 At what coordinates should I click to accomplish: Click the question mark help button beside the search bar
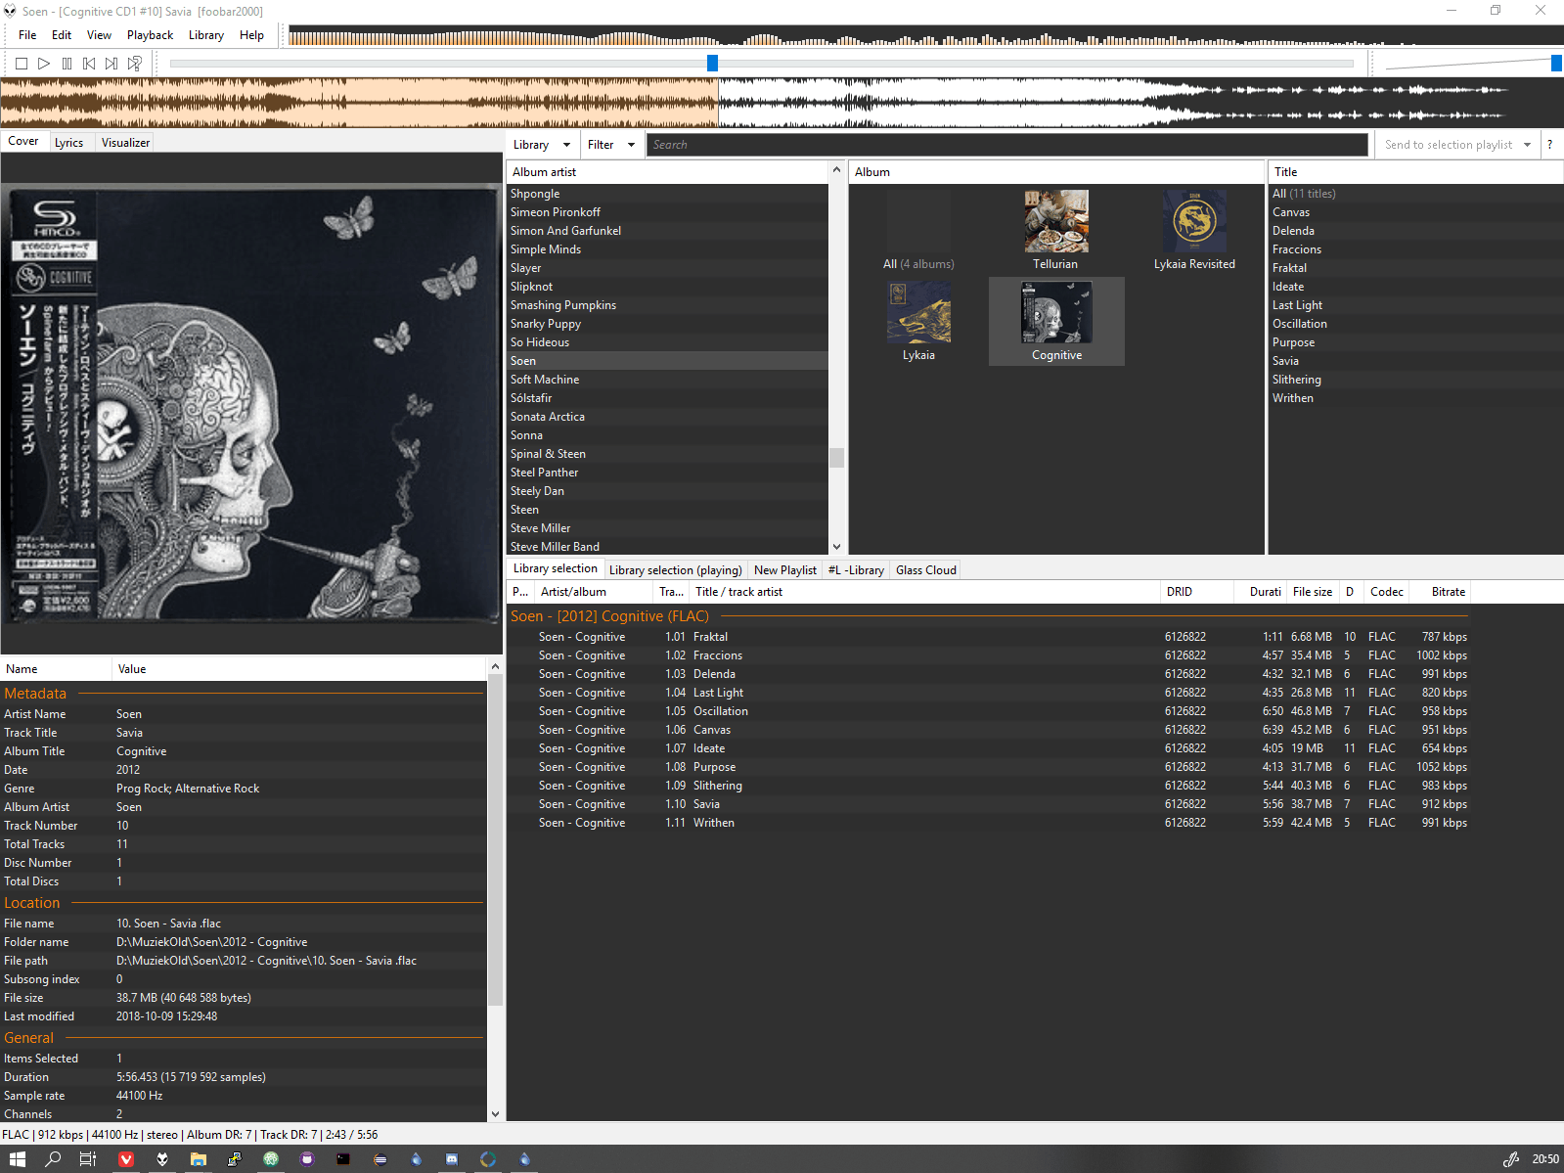(1549, 145)
